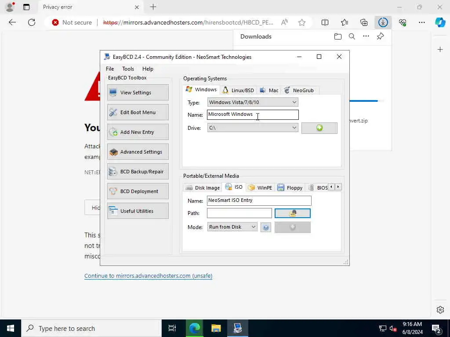Open Edge profile icon
The height and width of the screenshot is (337, 450).
coord(10,7)
